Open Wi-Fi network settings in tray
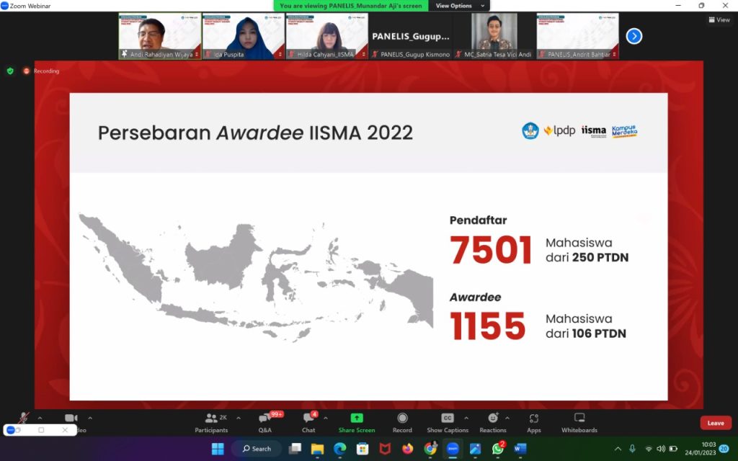738x461 pixels. (x=649, y=449)
